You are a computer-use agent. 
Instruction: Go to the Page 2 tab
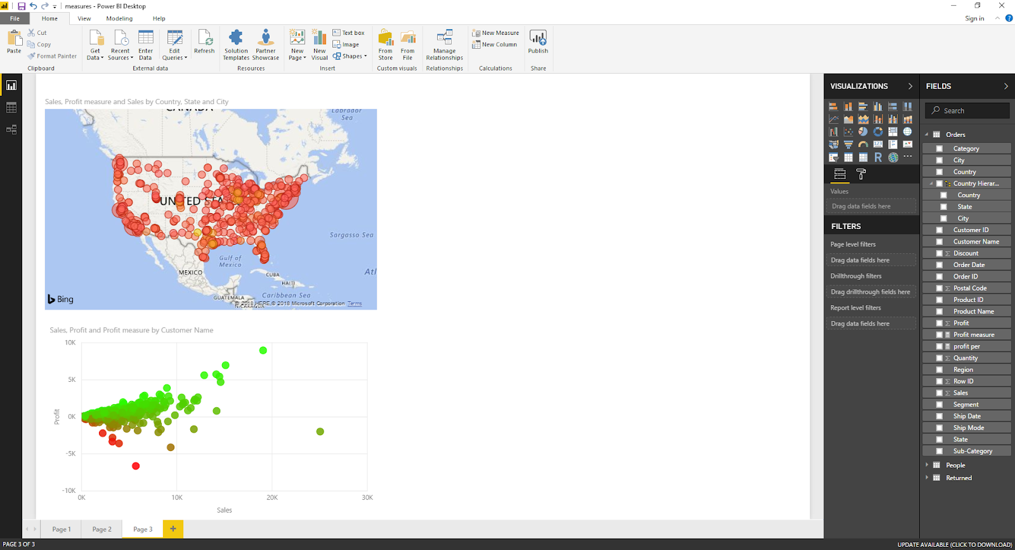coord(101,529)
